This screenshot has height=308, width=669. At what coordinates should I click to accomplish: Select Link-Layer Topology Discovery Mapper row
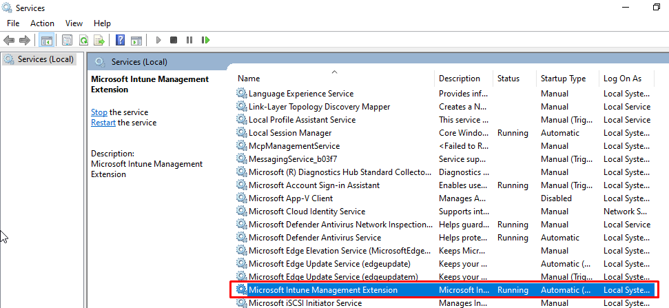tap(445, 107)
